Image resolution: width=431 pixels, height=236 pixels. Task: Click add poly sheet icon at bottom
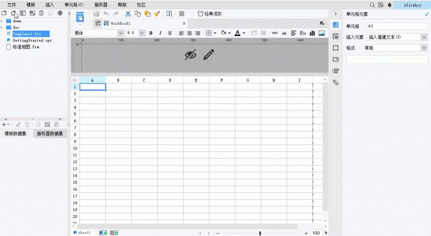114,233
